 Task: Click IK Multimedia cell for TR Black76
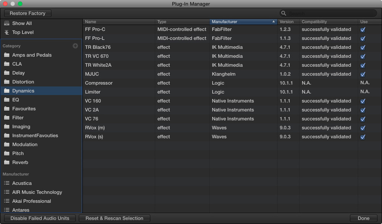coord(227,47)
